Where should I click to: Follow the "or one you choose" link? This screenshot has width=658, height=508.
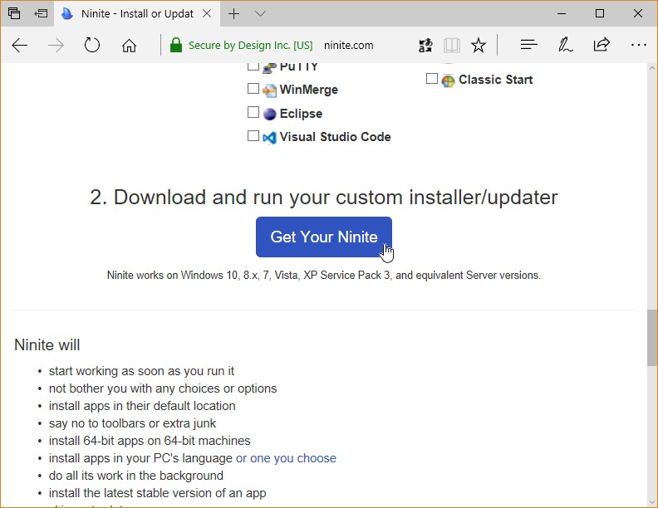coord(286,458)
